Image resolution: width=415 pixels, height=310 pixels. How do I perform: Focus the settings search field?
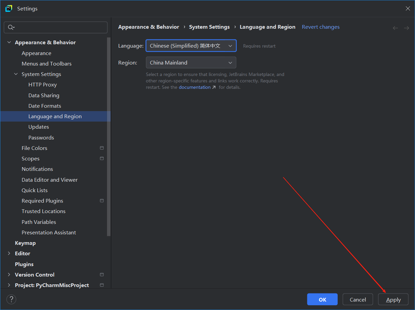point(56,27)
